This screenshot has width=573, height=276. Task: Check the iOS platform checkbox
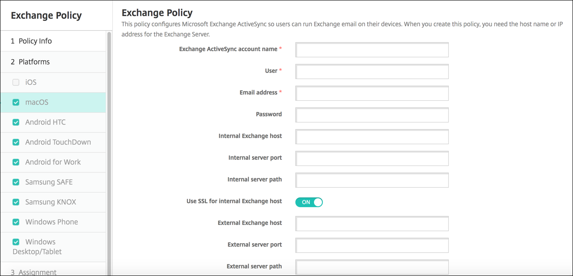coord(16,82)
